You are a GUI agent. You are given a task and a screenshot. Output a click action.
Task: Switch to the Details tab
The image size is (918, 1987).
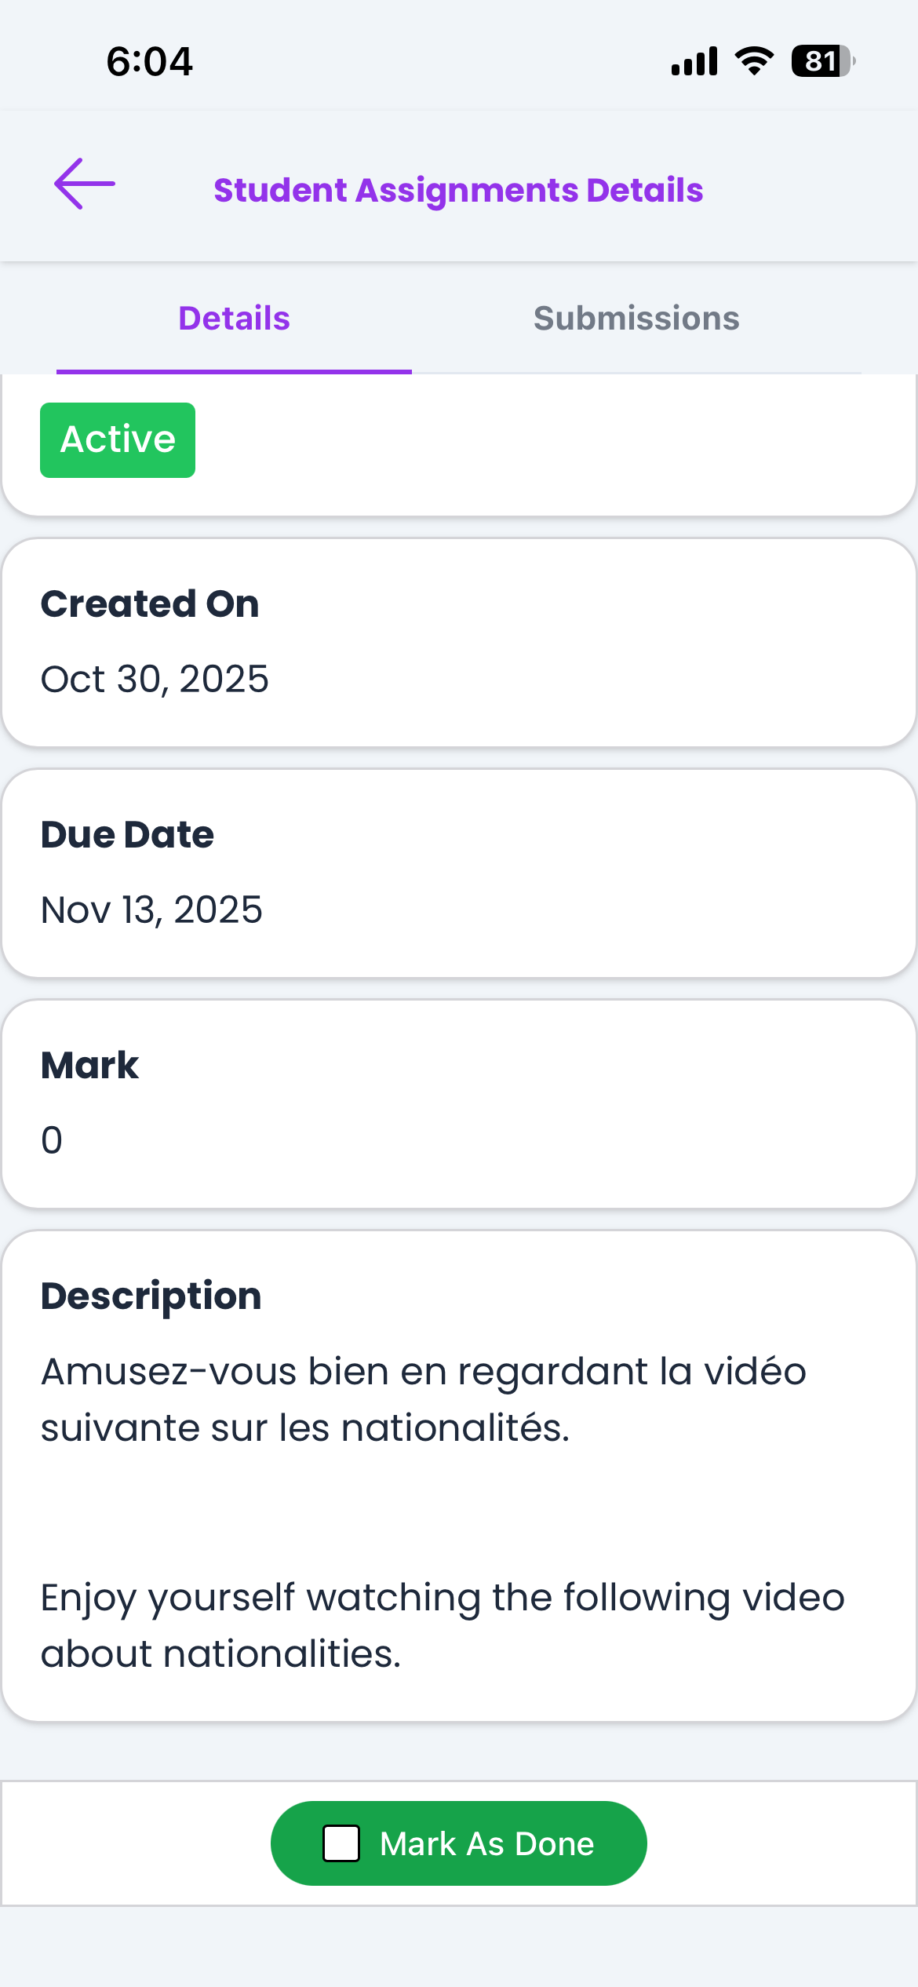point(234,319)
